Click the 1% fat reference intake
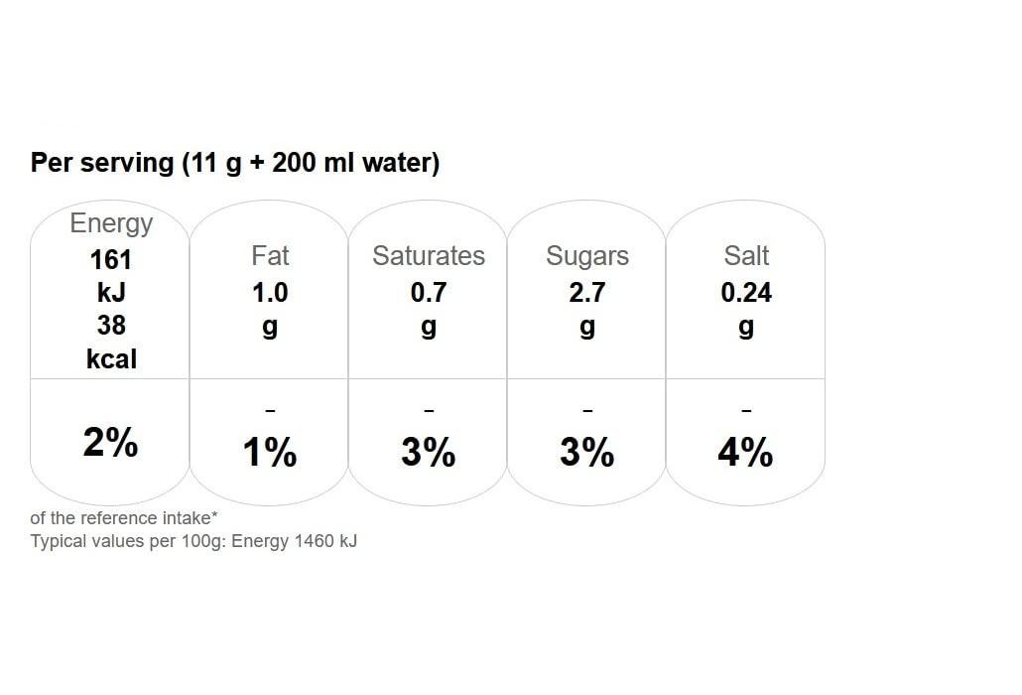This screenshot has width=1022, height=695. (x=270, y=453)
